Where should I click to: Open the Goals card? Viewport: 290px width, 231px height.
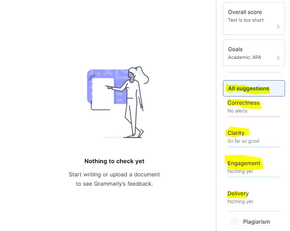(x=254, y=53)
